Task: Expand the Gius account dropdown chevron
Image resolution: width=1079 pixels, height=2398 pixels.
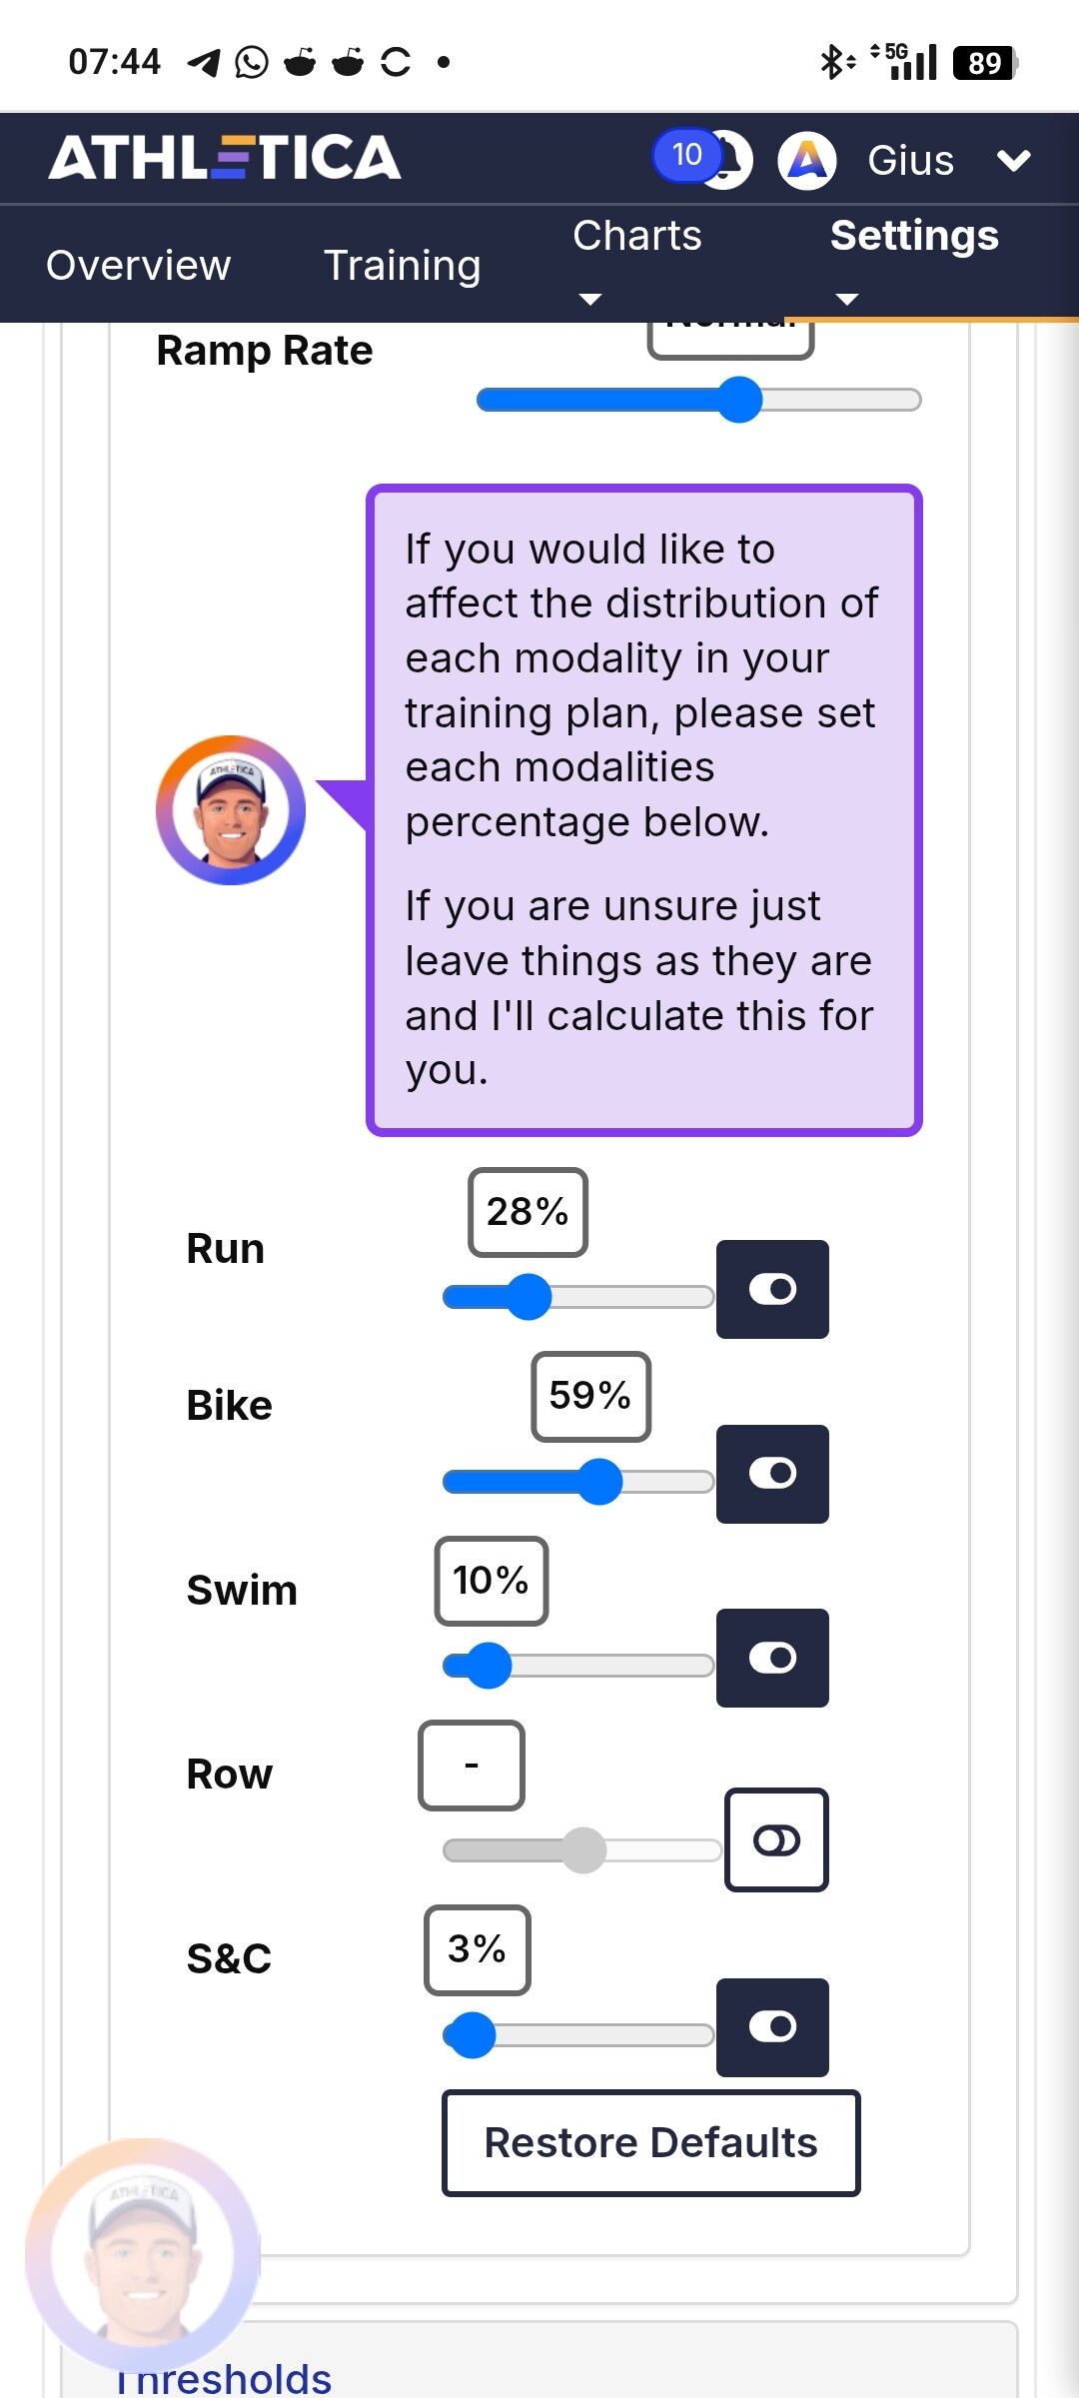Action: tap(1014, 161)
